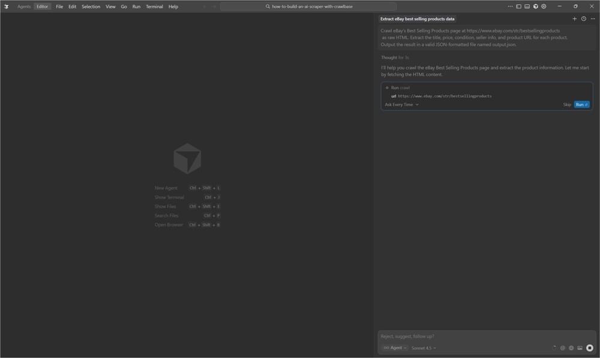Open the chat panel's more options icon
The height and width of the screenshot is (358, 600).
point(592,19)
